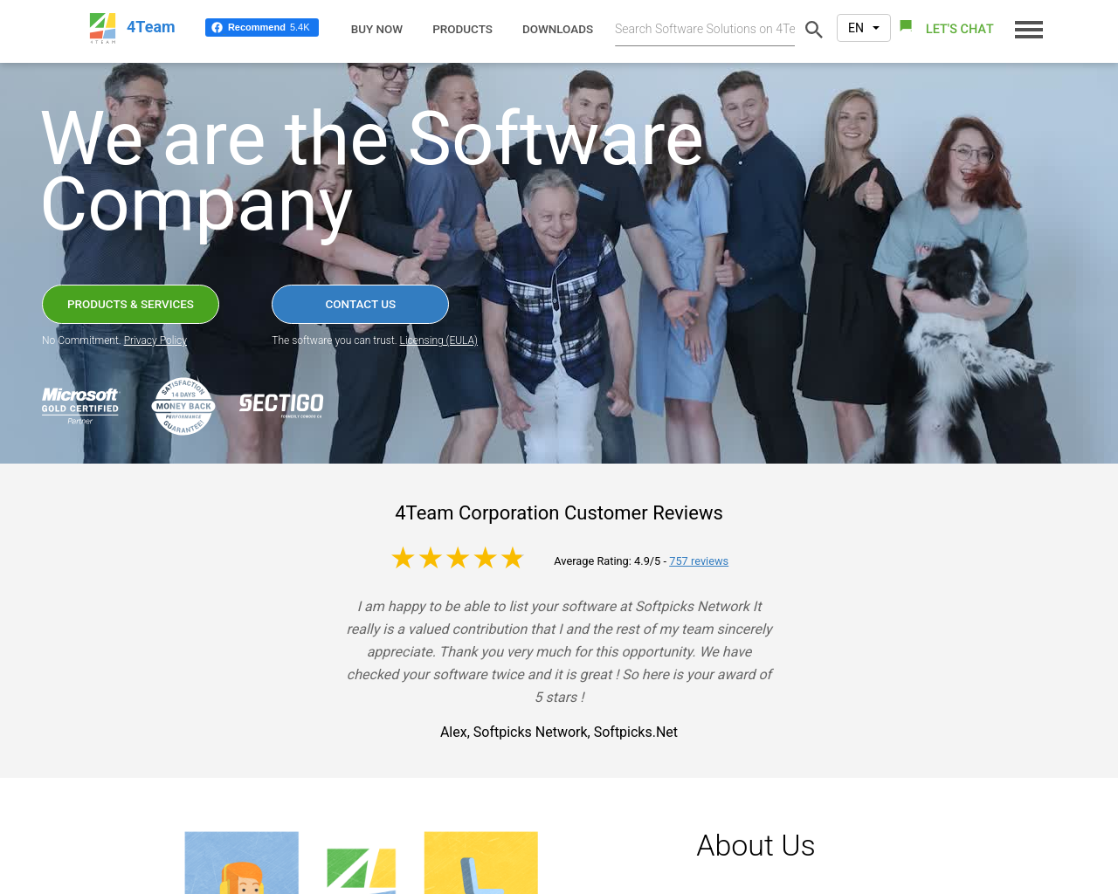Click the 14 Days Money Back badge
The height and width of the screenshot is (894, 1118).
click(183, 406)
